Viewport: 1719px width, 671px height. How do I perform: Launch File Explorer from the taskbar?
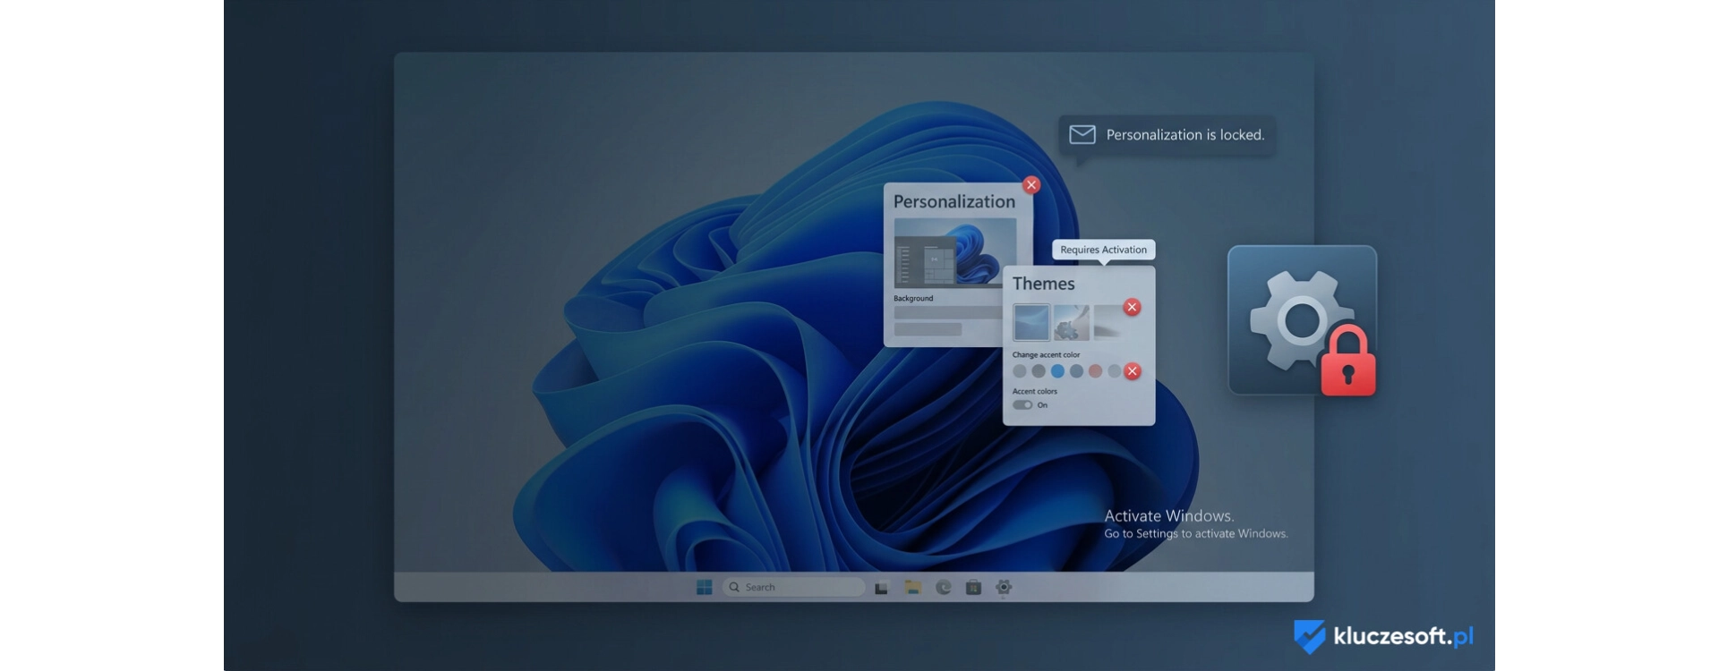[912, 587]
